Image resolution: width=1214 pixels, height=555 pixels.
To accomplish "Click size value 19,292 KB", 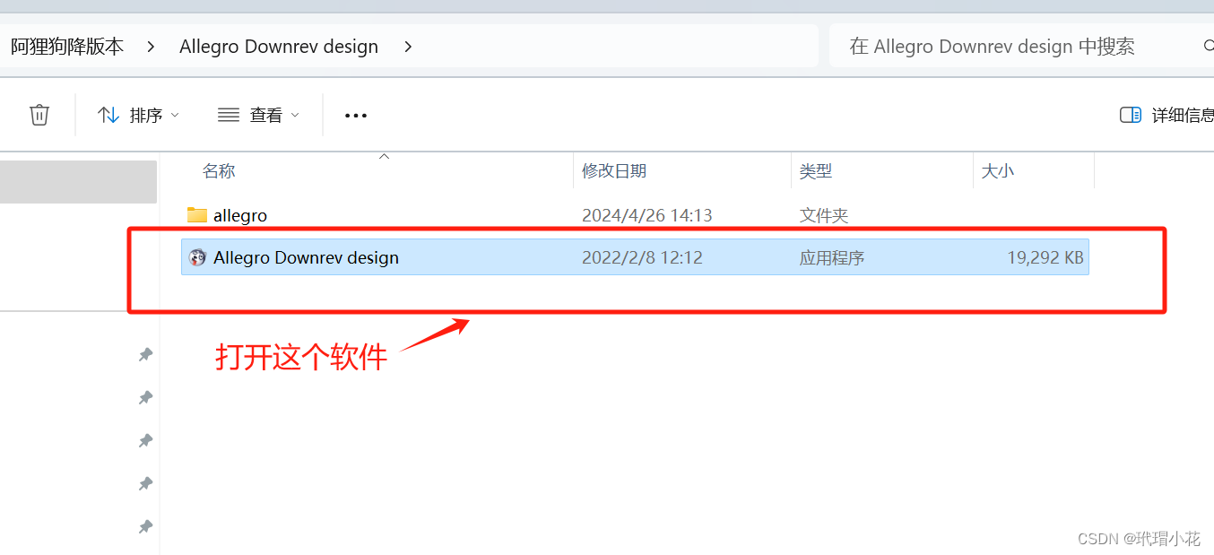I will pos(1045,257).
